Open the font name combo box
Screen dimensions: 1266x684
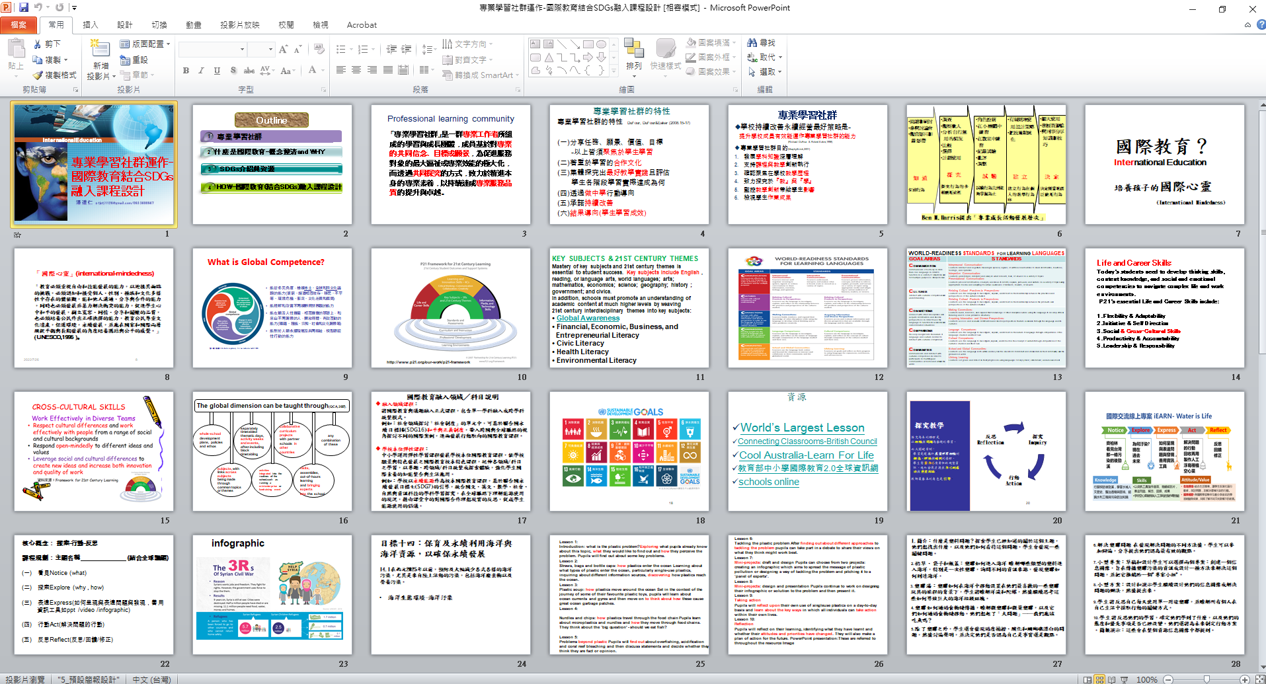[x=213, y=50]
